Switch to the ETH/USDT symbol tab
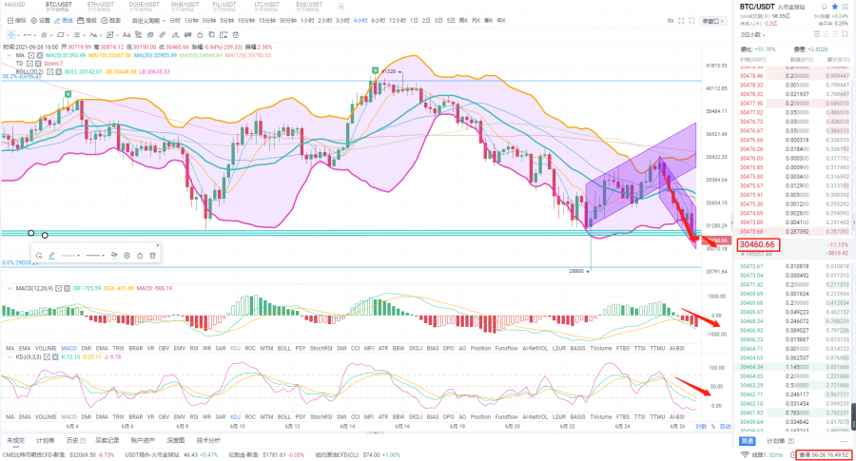This screenshot has height=461, width=856. coord(101,6)
